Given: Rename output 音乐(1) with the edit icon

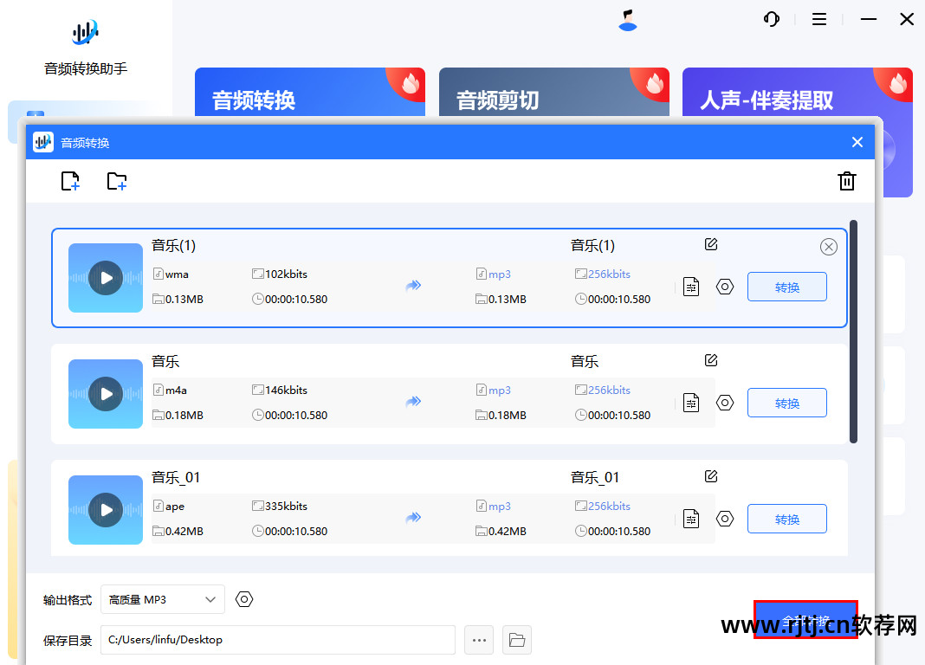Looking at the screenshot, I should tap(711, 244).
